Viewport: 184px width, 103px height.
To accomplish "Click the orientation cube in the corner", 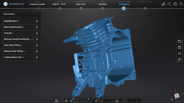I will coord(176,95).
